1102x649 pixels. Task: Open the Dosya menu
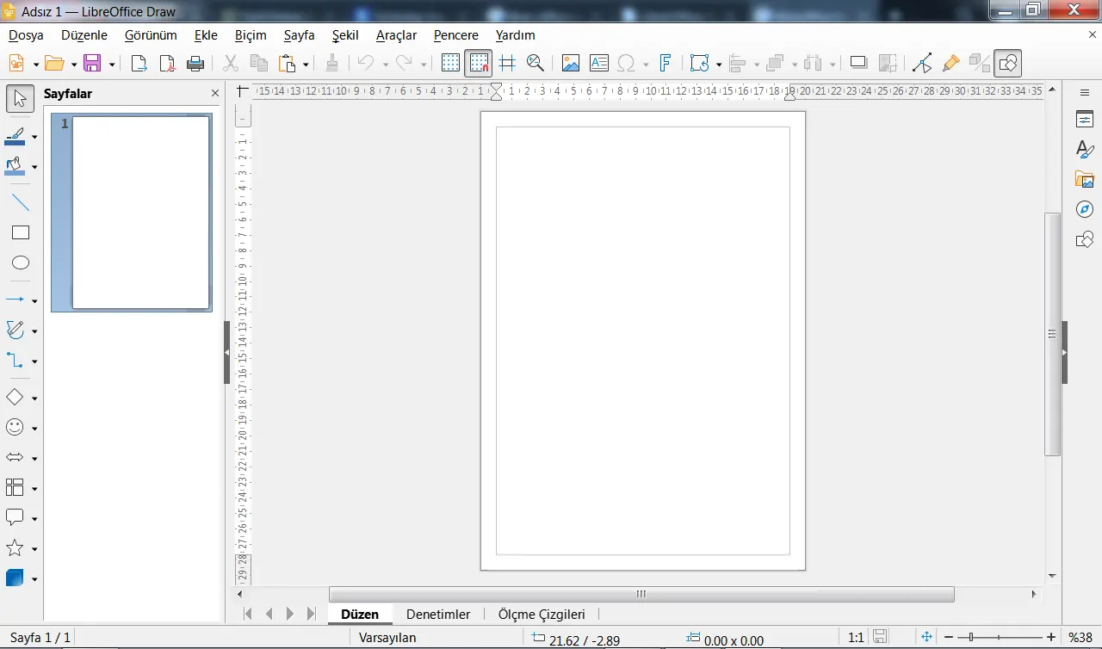[27, 35]
